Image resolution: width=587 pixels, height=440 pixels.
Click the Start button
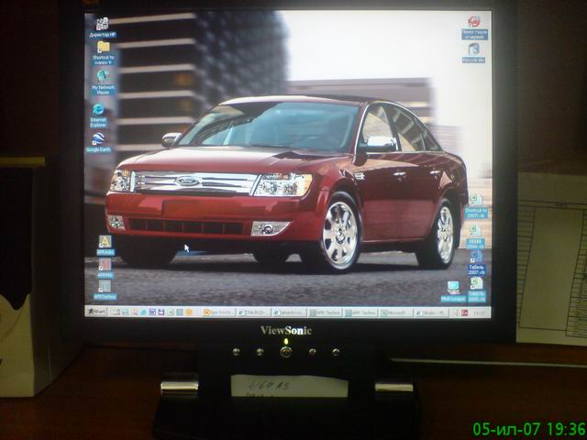pyautogui.click(x=97, y=312)
